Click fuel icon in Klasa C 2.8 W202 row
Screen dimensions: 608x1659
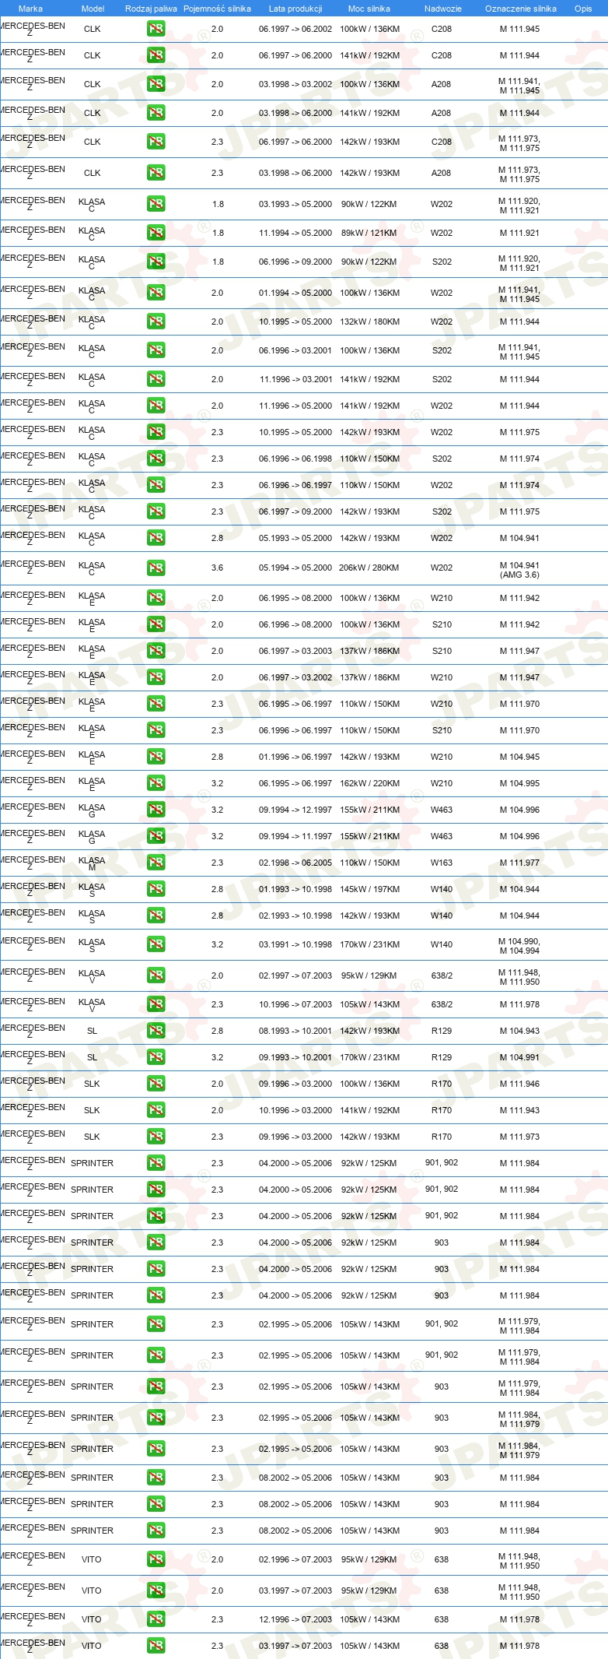[x=155, y=538]
